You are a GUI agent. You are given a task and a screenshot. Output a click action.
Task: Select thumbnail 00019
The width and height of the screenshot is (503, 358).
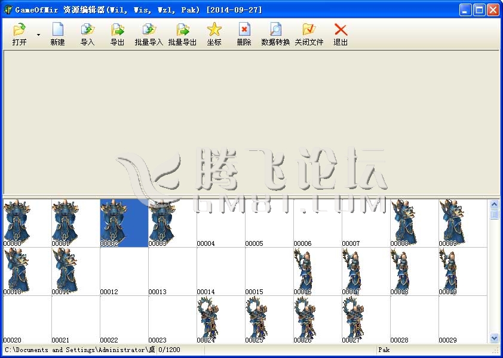(463, 271)
